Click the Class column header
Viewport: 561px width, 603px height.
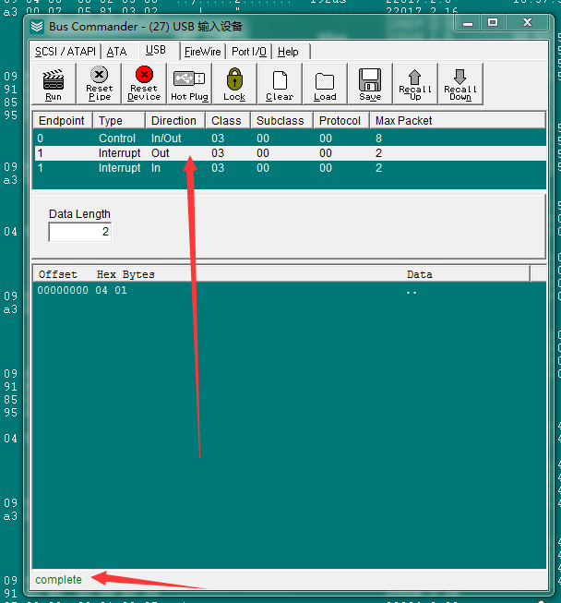[228, 120]
